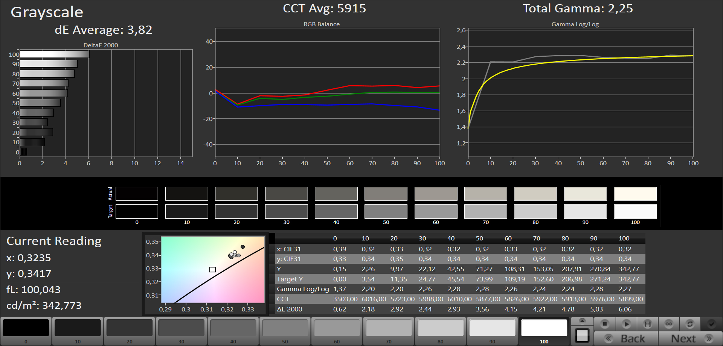Click the x: CIE31 row label
Viewport: 723px width, 346px height.
(x=289, y=249)
